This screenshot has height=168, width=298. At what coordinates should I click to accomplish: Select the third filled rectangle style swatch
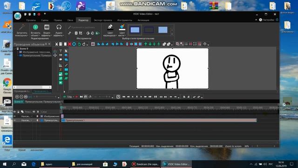(163, 30)
